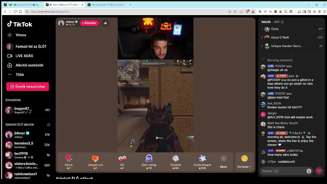This screenshot has height=184, width=327.
Task: Open sisters4siste... recommended live creator
Action: pyautogui.click(x=28, y=165)
